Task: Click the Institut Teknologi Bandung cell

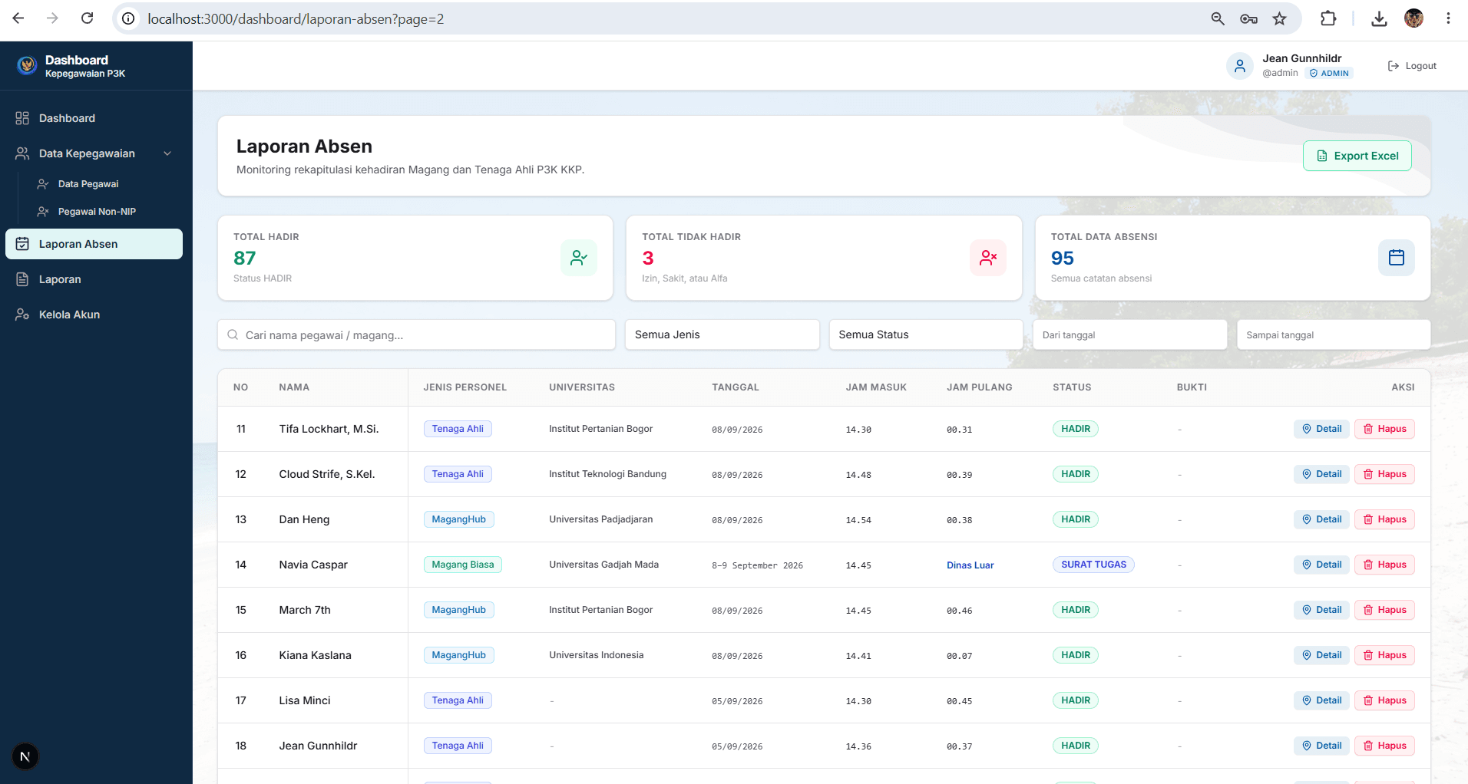Action: (x=607, y=474)
